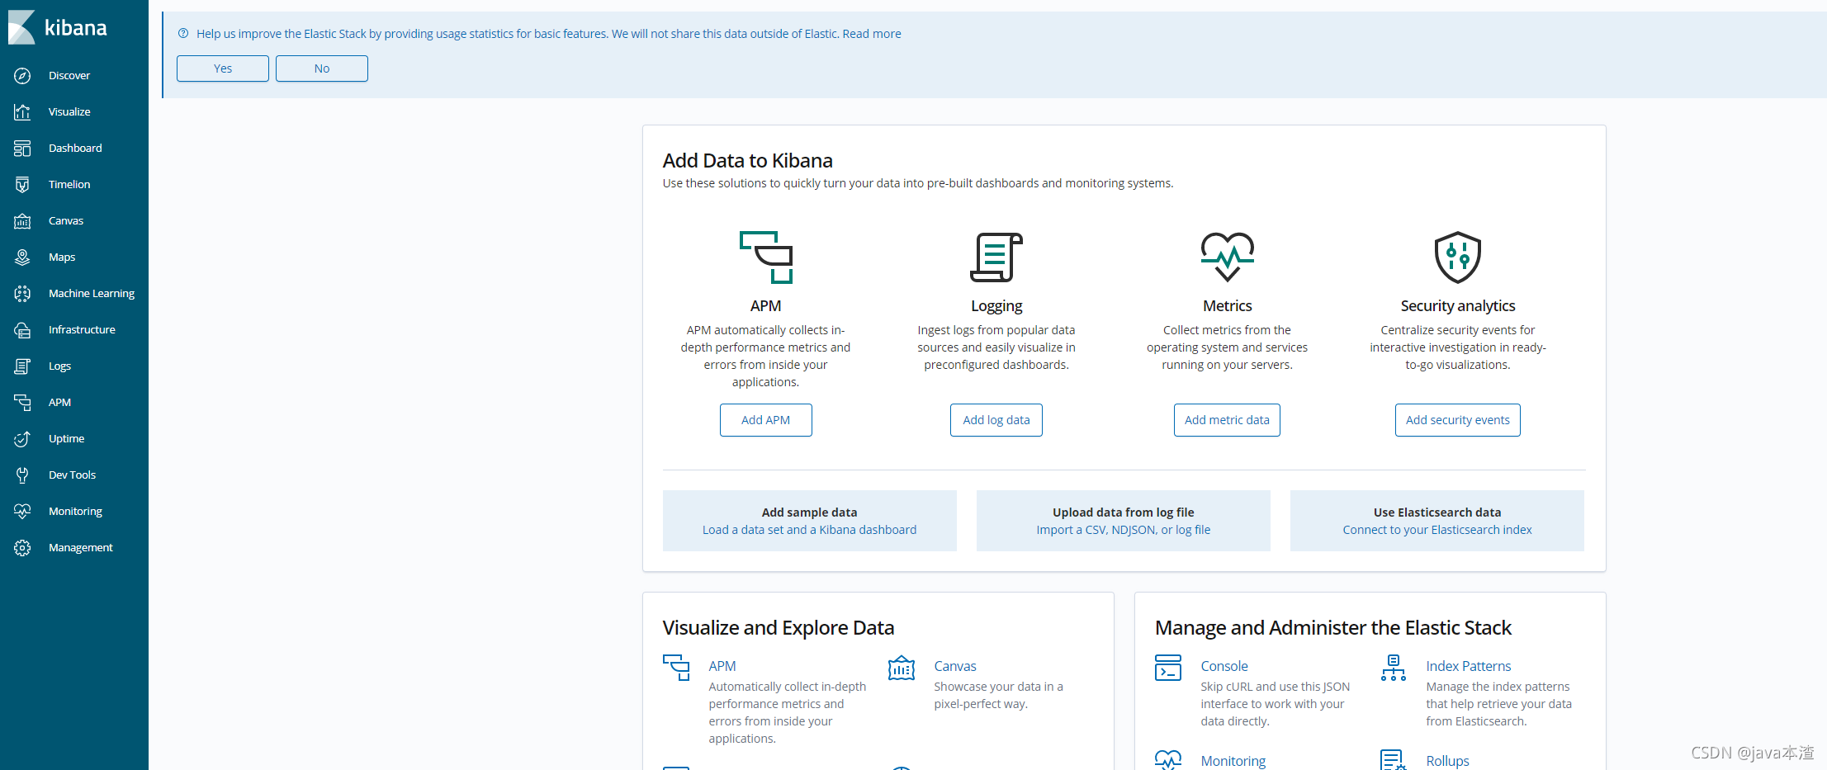Open Discover via compass icon in sidebar
This screenshot has height=770, width=1827.
pyautogui.click(x=22, y=76)
